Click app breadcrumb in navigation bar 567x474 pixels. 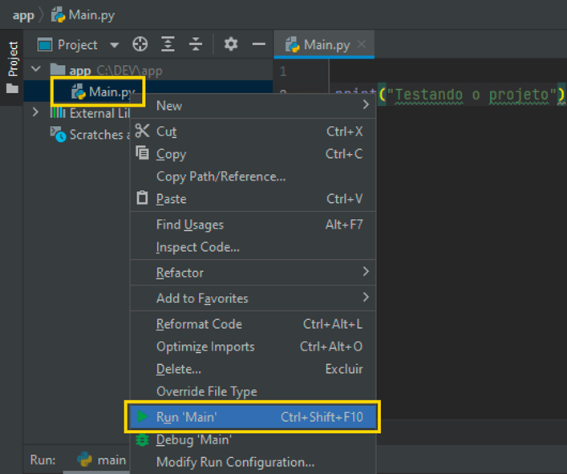[x=23, y=15]
